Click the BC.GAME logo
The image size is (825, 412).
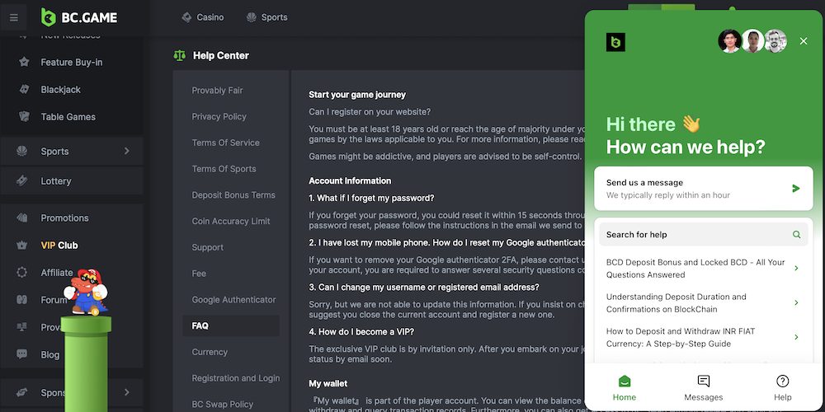click(x=79, y=17)
